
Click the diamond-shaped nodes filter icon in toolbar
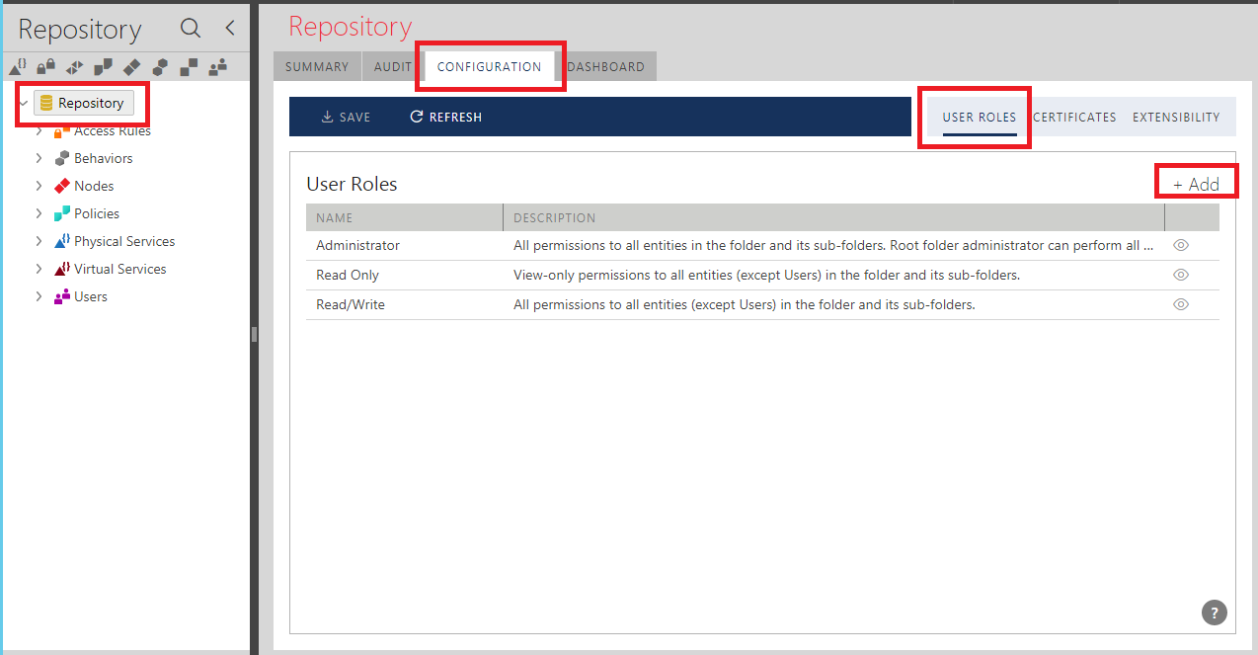(131, 67)
